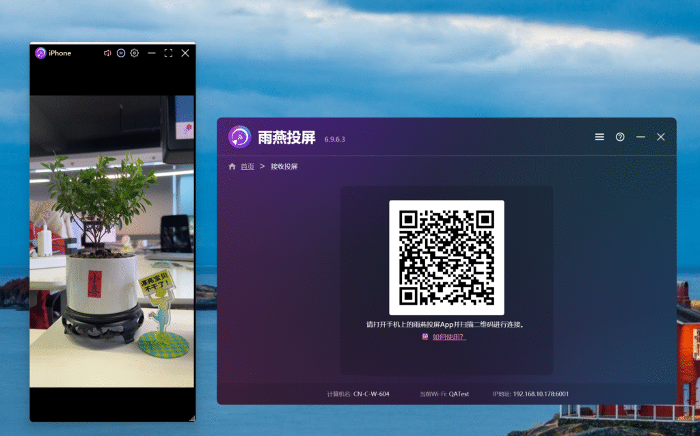Click the scan QR code instruction text
The height and width of the screenshot is (436, 700).
click(446, 325)
